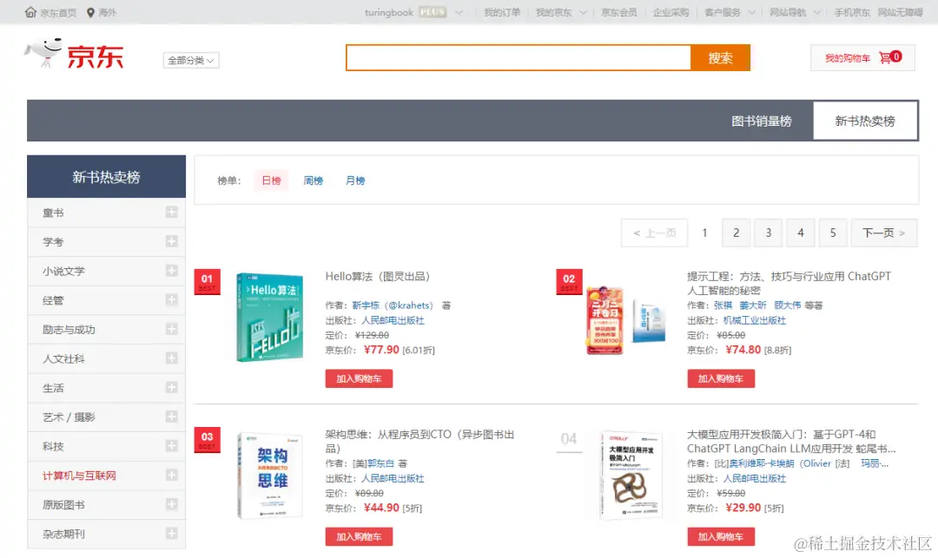Go to page 5 of rankings
Screen dimensions: 938x558
tap(833, 233)
